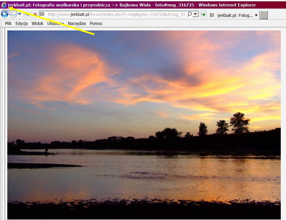Open the Narzędzia menu
286x220 pixels.
point(77,23)
